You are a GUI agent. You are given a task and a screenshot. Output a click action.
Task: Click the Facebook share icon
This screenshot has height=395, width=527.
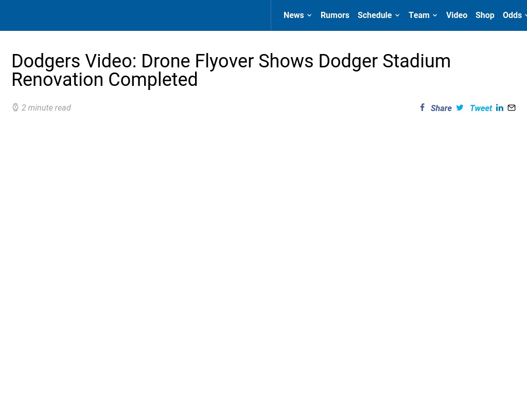pyautogui.click(x=423, y=107)
